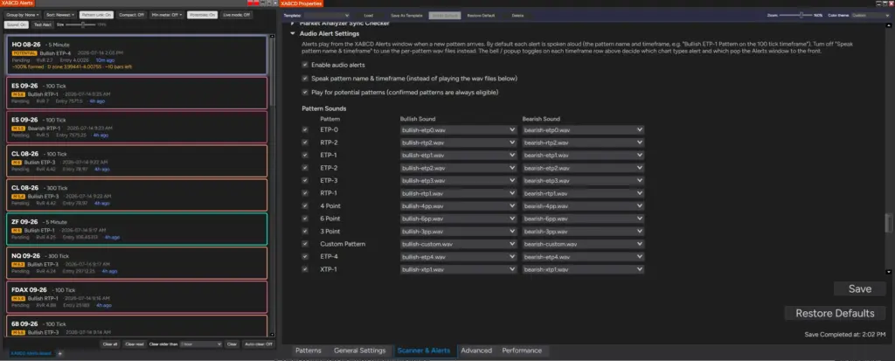Select the CL 08-26 300 Tick alert card
Image resolution: width=895 pixels, height=361 pixels.
click(136, 195)
